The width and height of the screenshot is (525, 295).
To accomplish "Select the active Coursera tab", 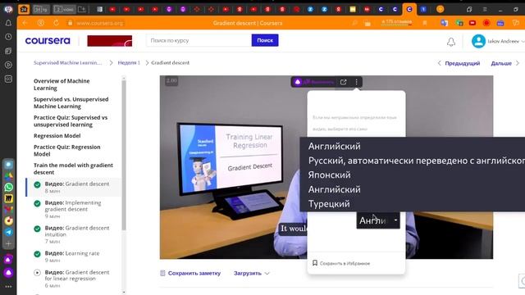I will click(409, 9).
